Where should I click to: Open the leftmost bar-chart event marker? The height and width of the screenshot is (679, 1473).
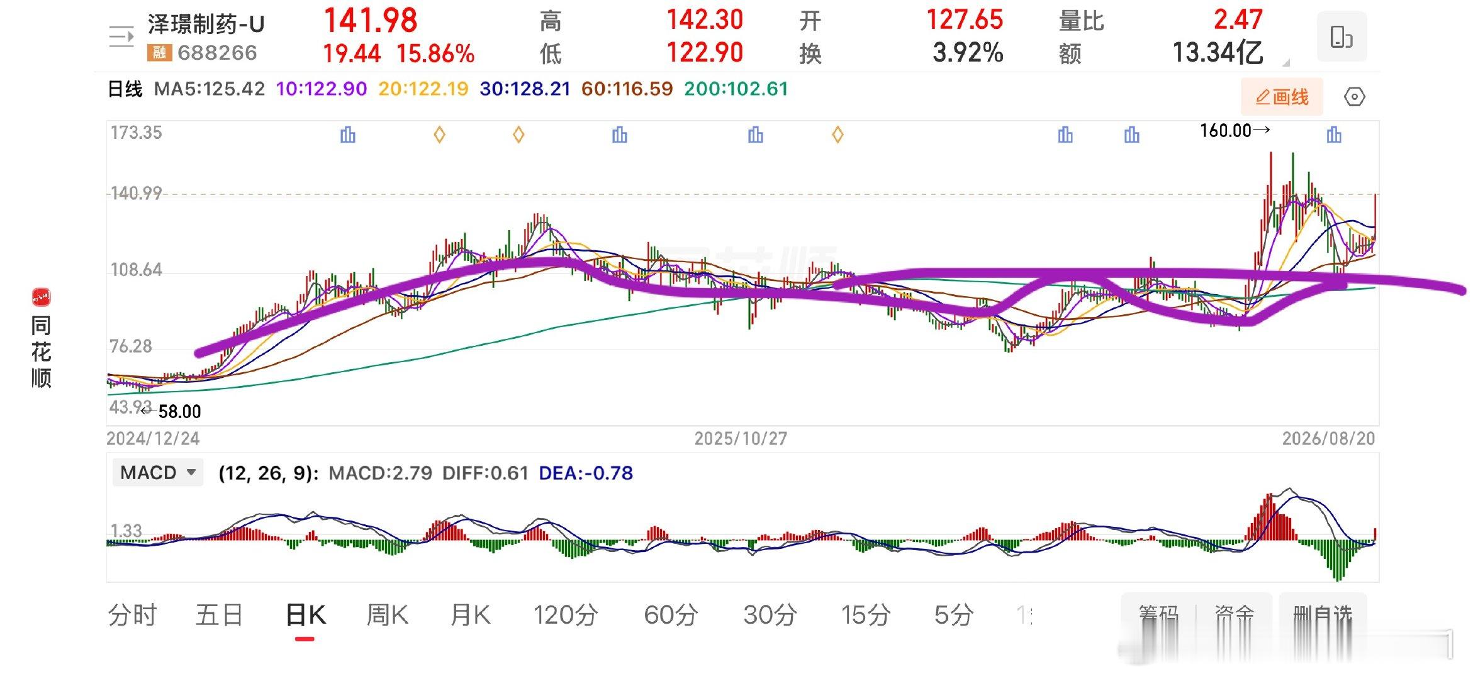[x=347, y=135]
